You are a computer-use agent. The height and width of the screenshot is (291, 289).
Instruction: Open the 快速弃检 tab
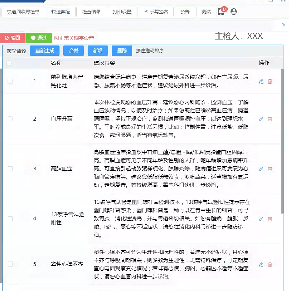pyautogui.click(x=61, y=12)
